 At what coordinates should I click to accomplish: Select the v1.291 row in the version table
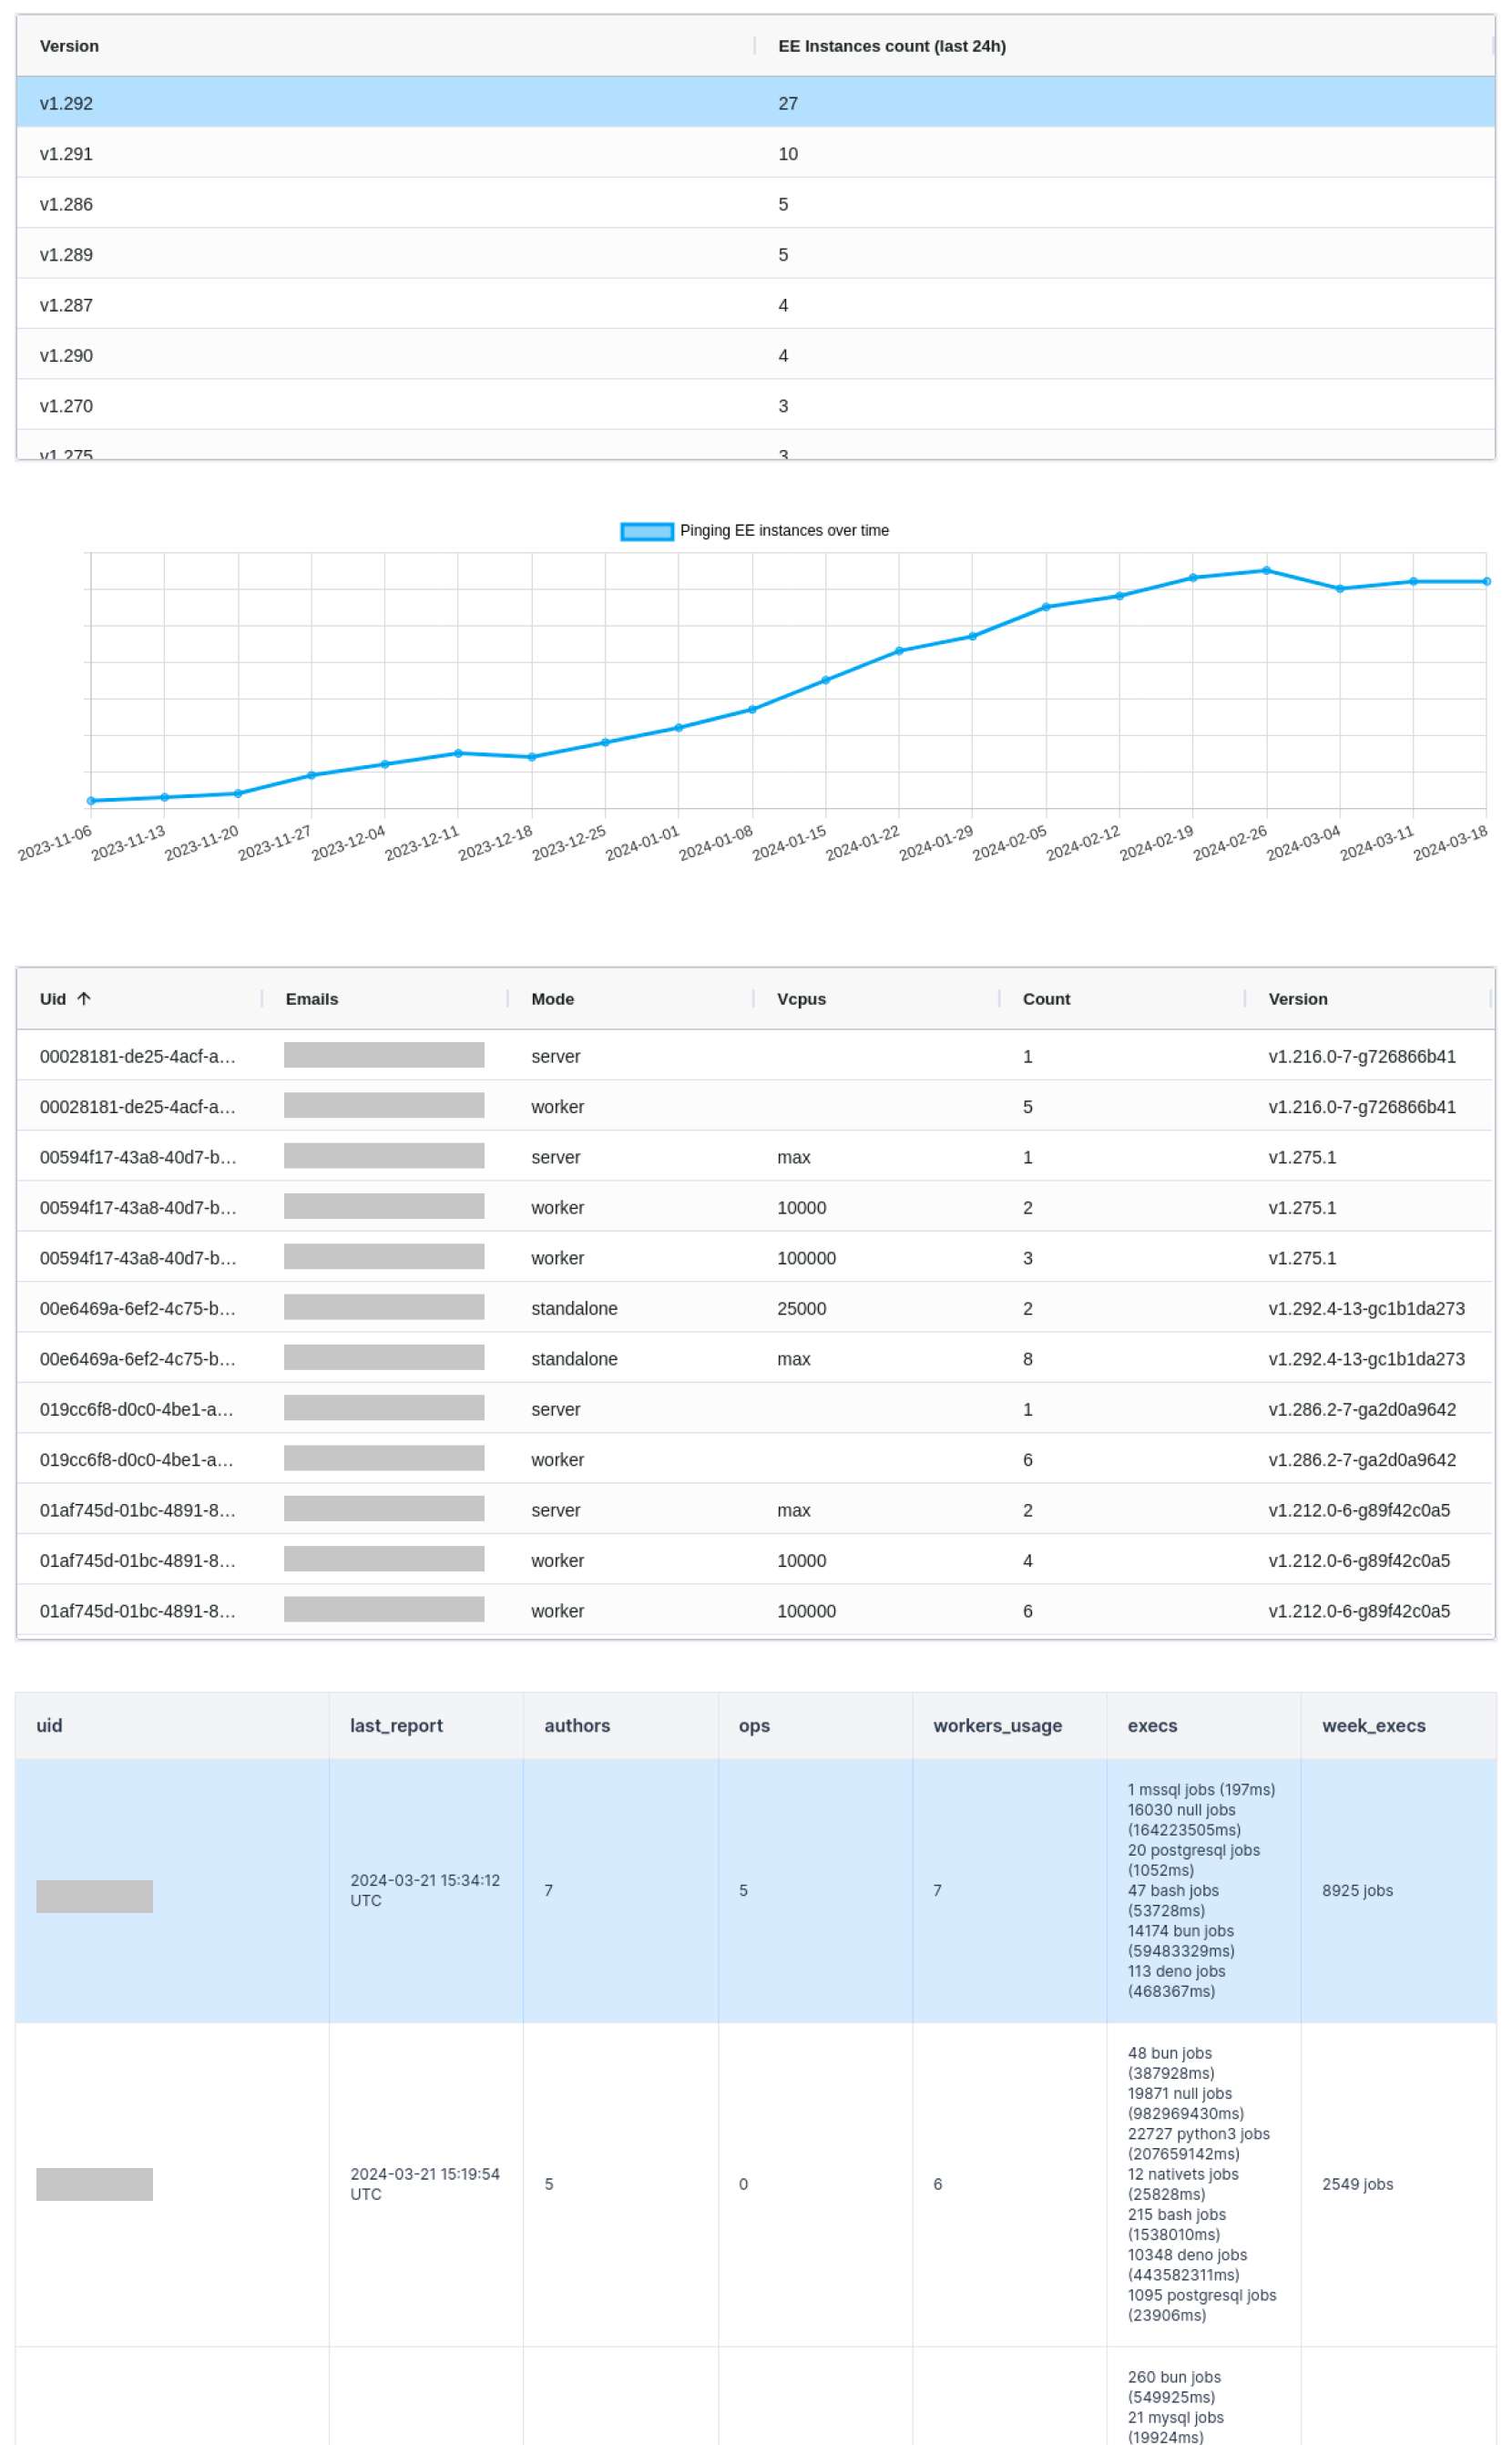pos(400,154)
